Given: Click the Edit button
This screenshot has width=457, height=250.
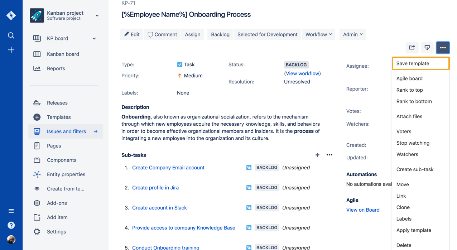Looking at the screenshot, I should point(132,34).
